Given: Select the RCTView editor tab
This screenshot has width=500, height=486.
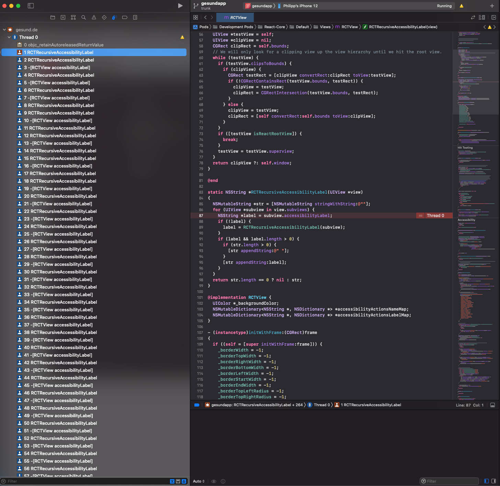Looking at the screenshot, I should [x=235, y=18].
